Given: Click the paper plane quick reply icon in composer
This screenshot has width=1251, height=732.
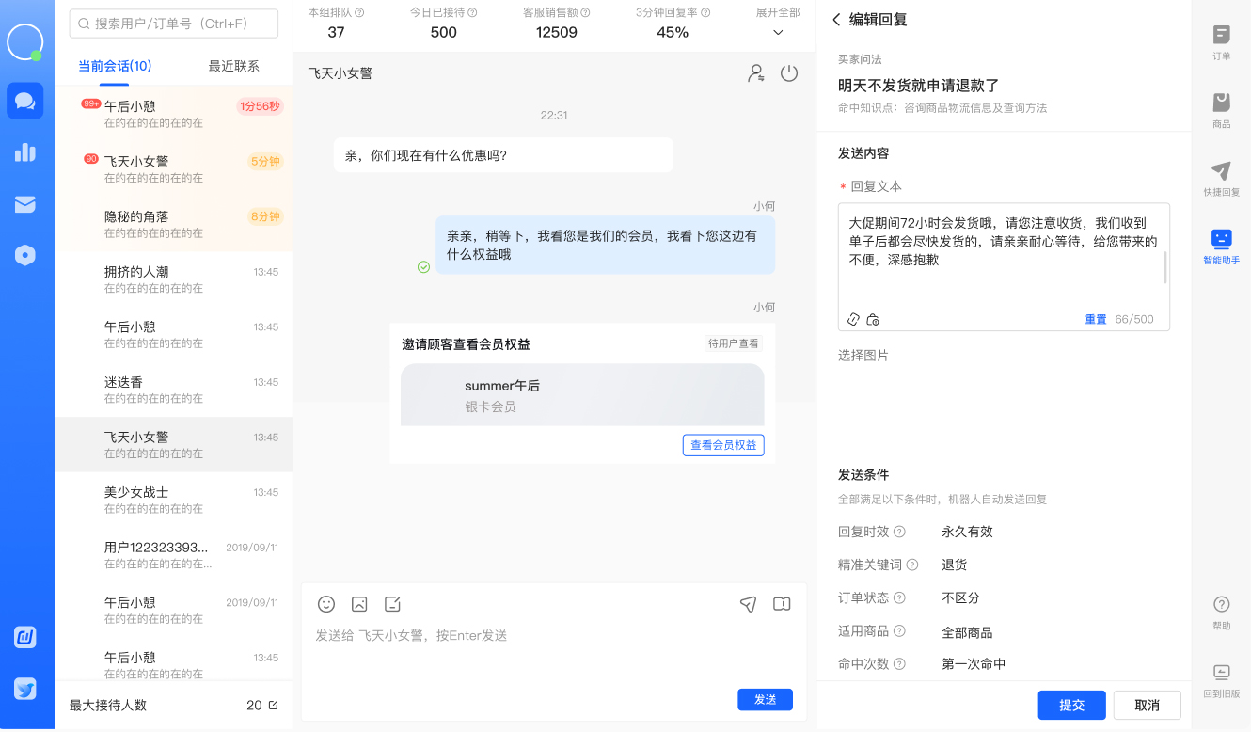Looking at the screenshot, I should pos(748,604).
